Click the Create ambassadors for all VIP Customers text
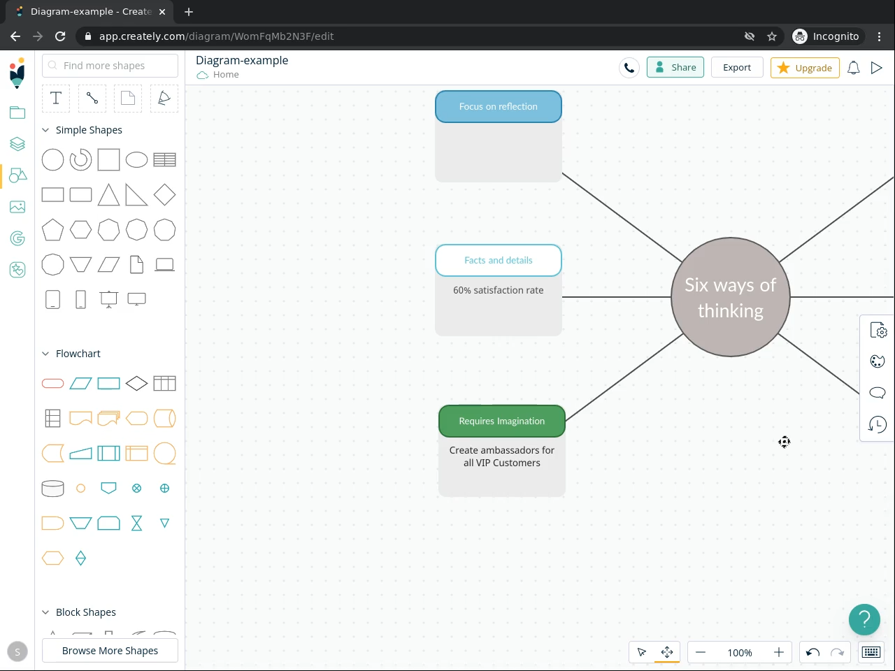The height and width of the screenshot is (671, 895). (x=502, y=456)
